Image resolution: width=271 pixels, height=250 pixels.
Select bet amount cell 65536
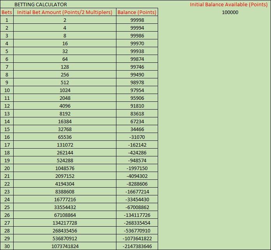pos(65,137)
